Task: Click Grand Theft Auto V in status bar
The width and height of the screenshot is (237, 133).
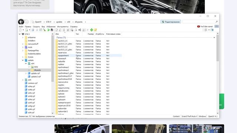Action: [x=189, y=116]
